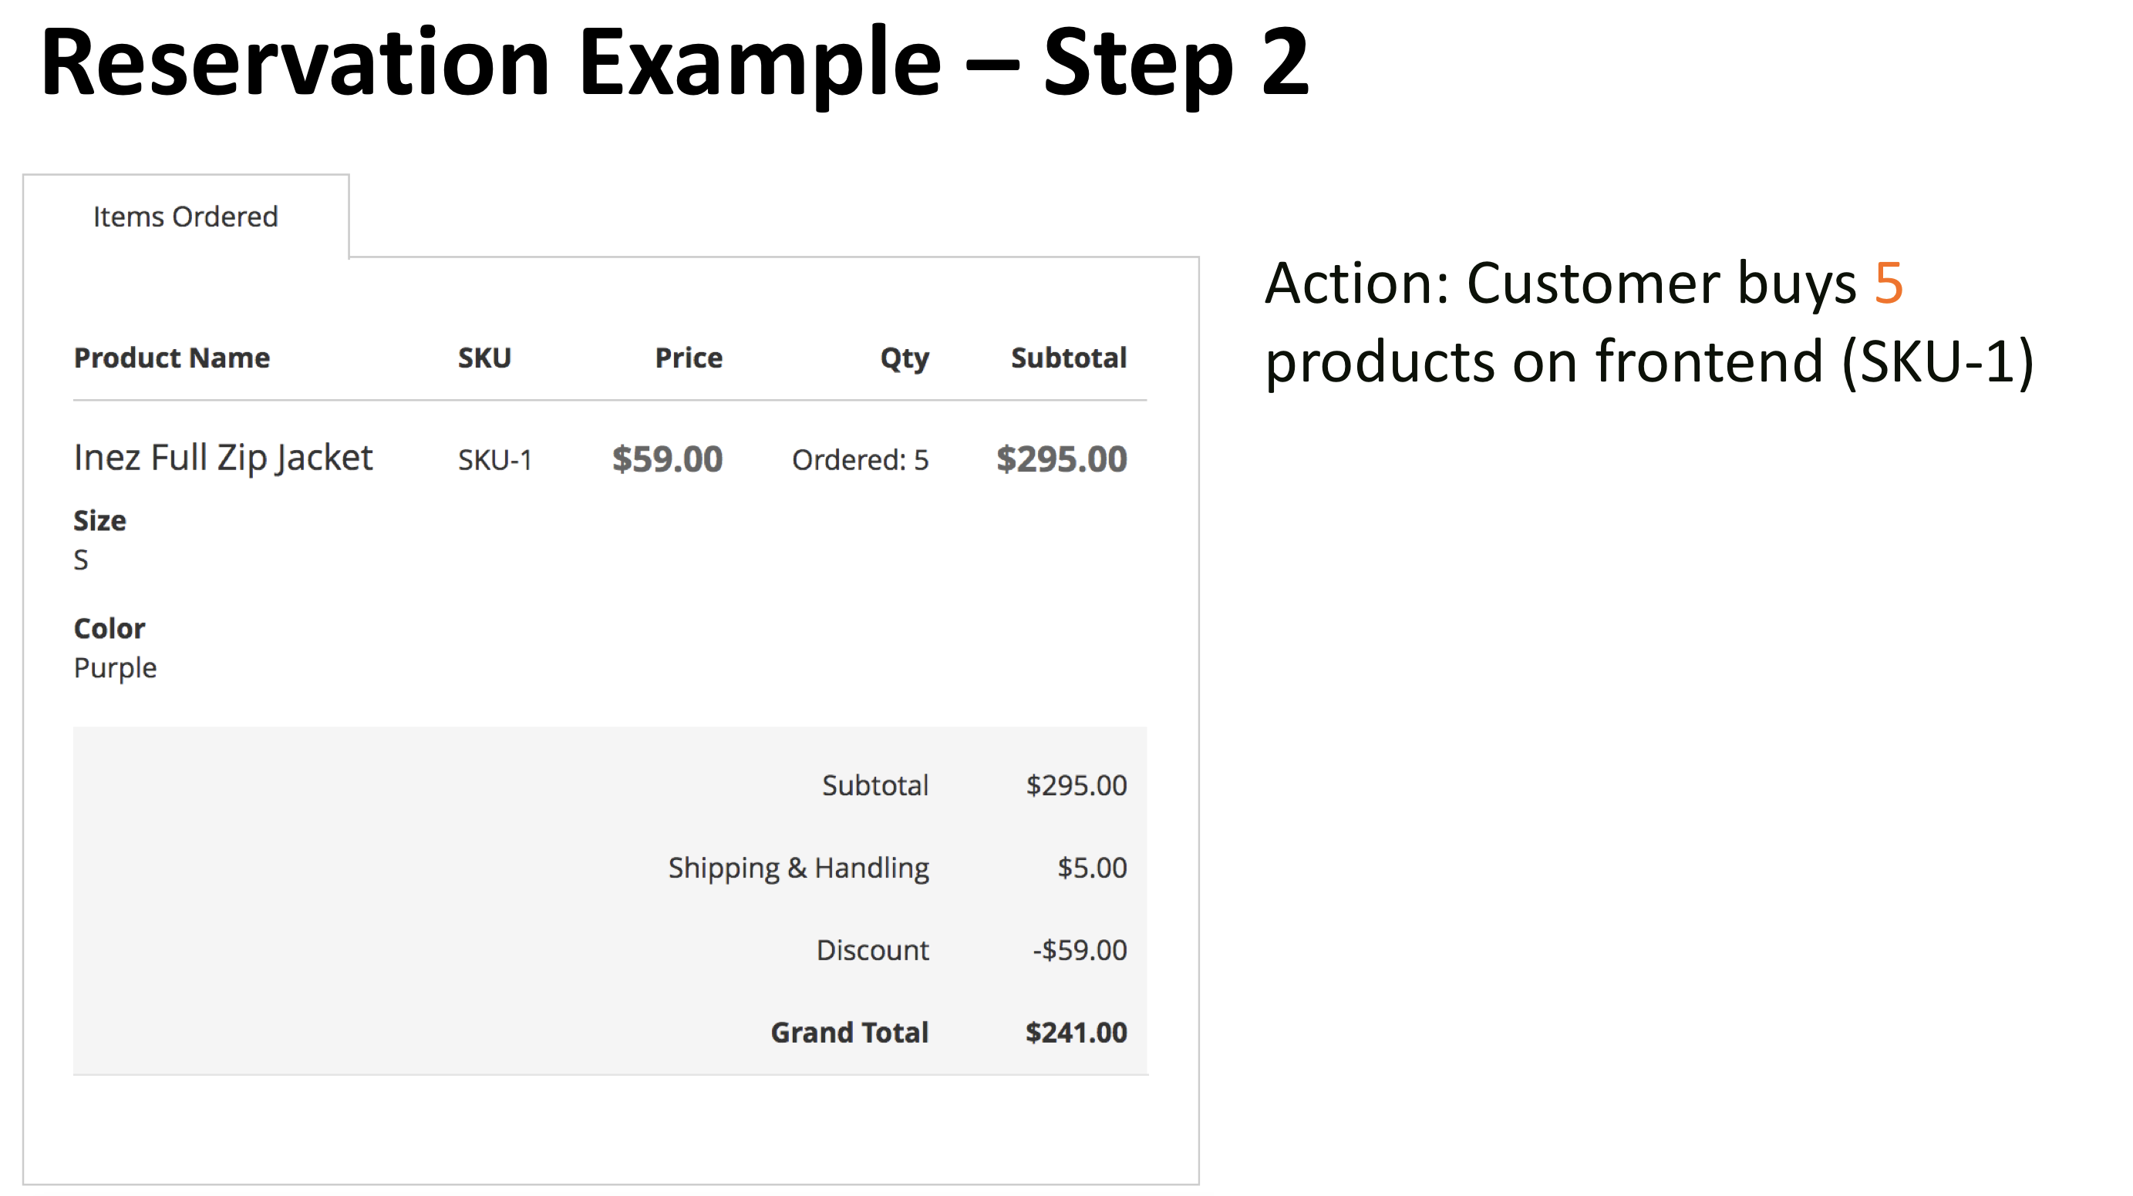
Task: Click the SKU column header
Action: click(x=484, y=358)
